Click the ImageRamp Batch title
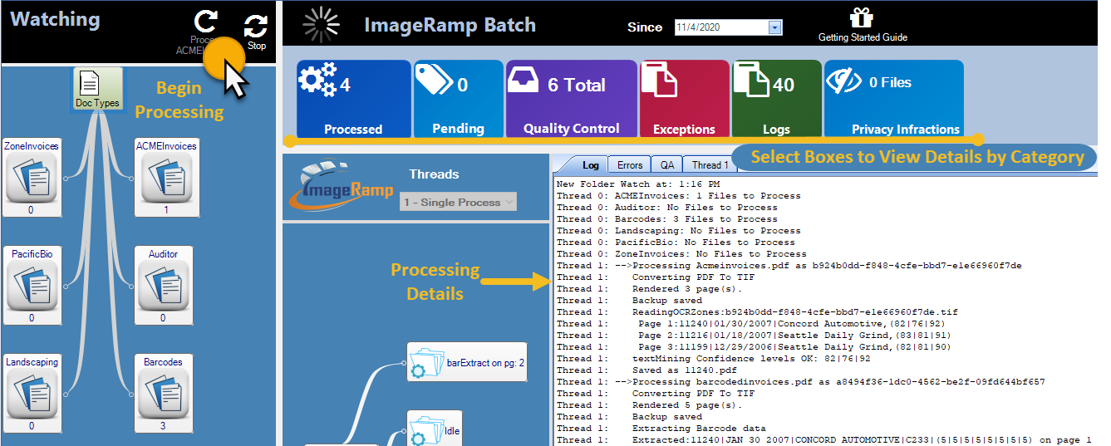Image resolution: width=1111 pixels, height=446 pixels. pyautogui.click(x=450, y=25)
